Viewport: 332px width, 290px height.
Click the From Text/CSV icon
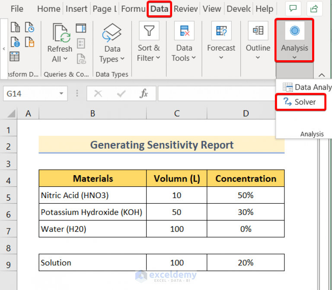pyautogui.click(x=15, y=27)
